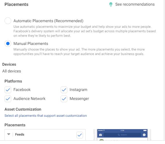Uncheck the Feeds placement checkbox

tap(80, 135)
